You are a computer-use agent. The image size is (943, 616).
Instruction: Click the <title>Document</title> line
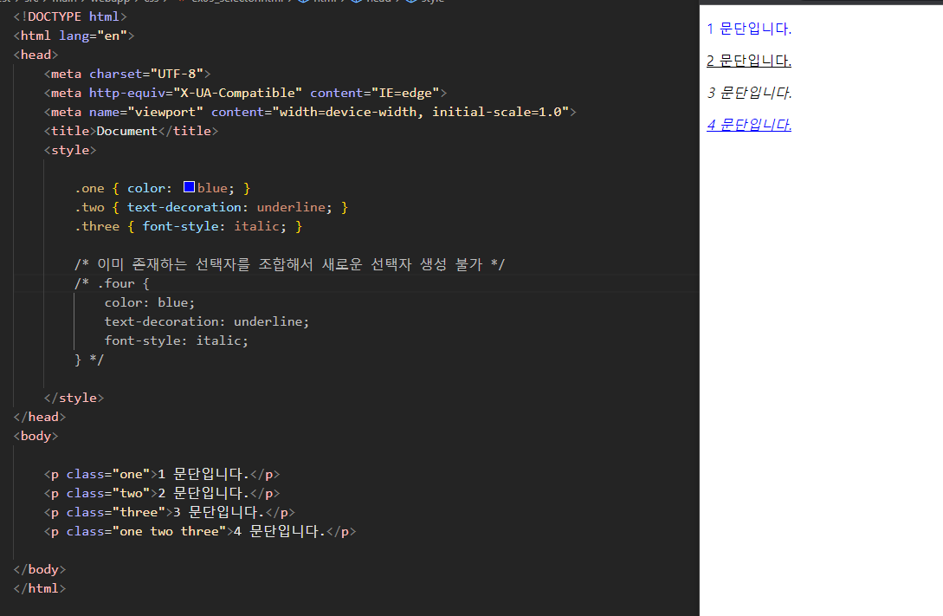coord(131,131)
